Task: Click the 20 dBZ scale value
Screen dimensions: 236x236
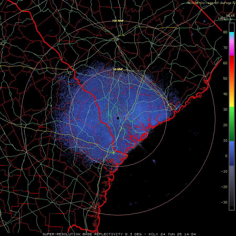Action: pos(225,125)
